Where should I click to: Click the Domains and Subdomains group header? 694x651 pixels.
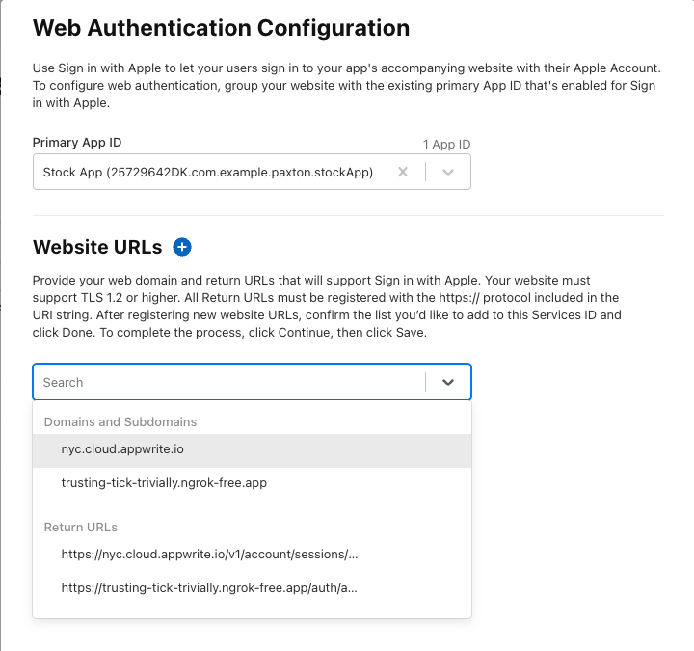[x=120, y=422]
